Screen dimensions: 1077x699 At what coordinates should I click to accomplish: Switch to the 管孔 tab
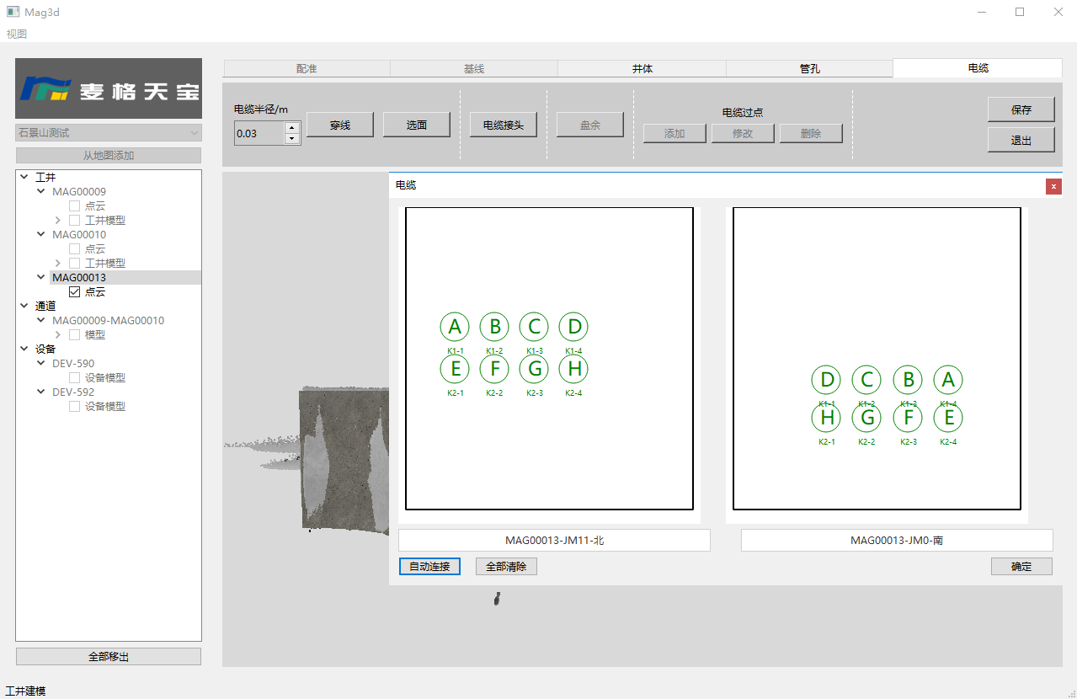tap(809, 69)
